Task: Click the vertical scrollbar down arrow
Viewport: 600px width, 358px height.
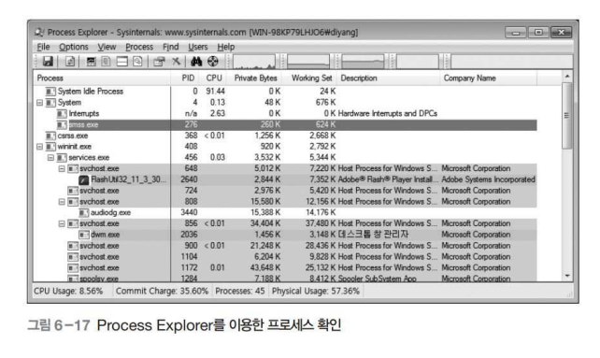Action: (x=567, y=276)
